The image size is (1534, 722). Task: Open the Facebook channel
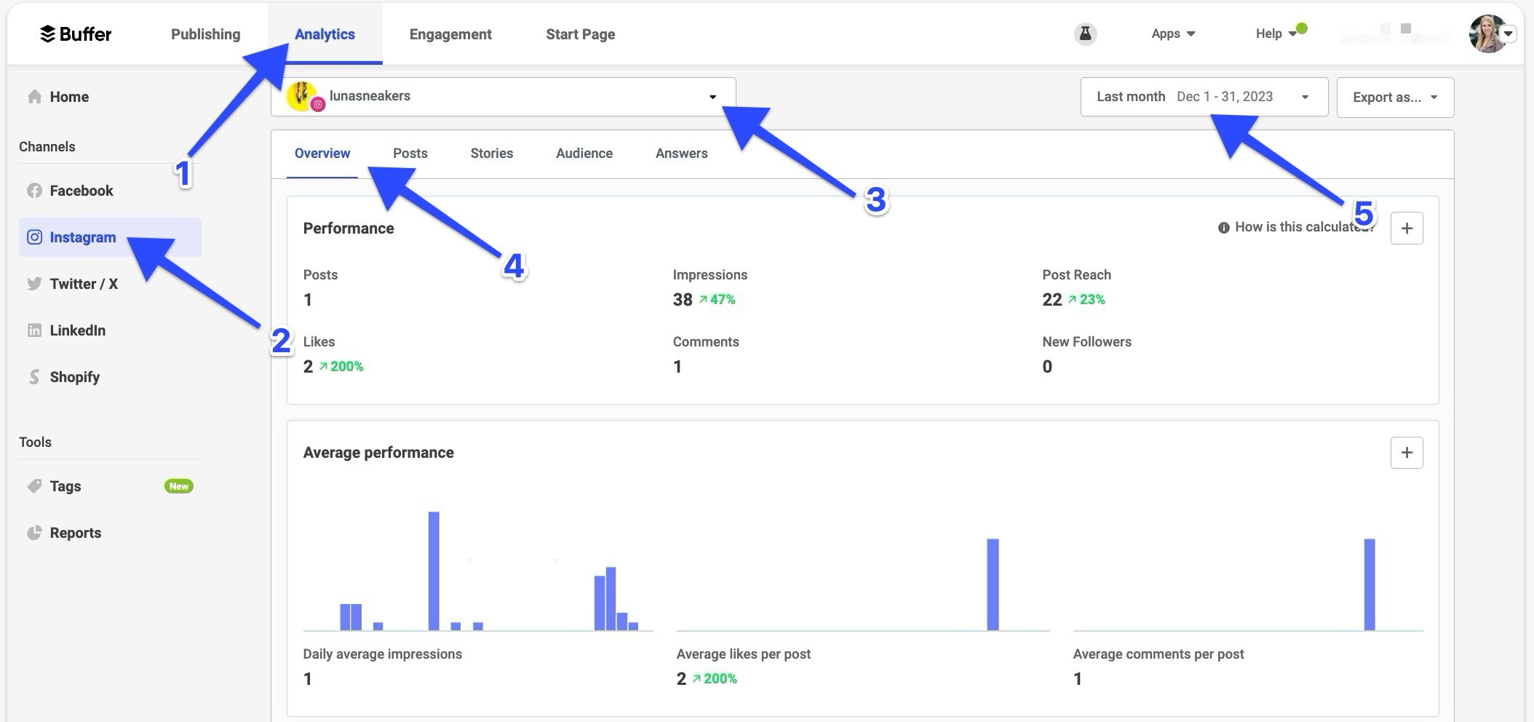pos(80,190)
